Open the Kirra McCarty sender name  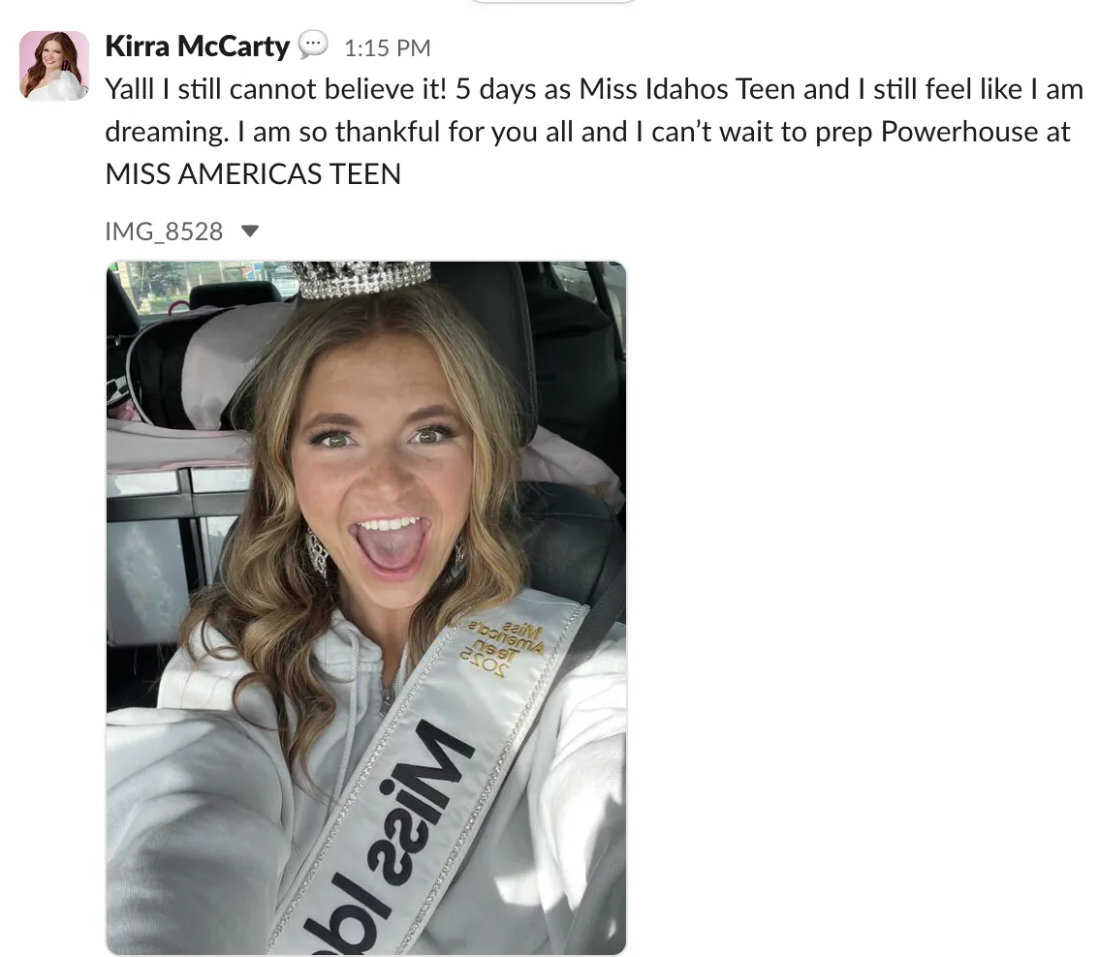[x=197, y=46]
